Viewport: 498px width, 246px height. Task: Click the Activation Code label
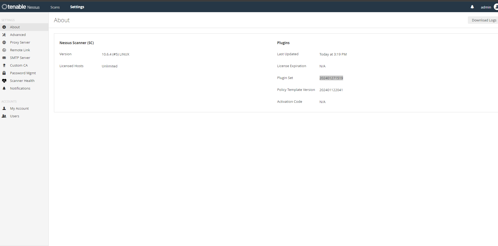click(x=289, y=101)
